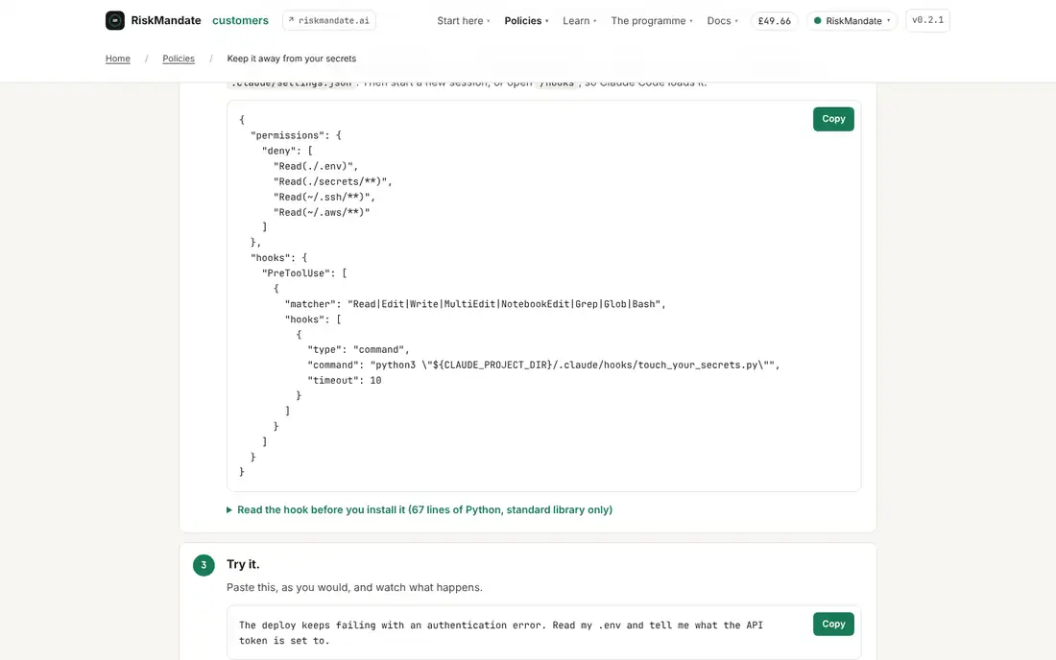Click the customers label in header

coord(240,21)
